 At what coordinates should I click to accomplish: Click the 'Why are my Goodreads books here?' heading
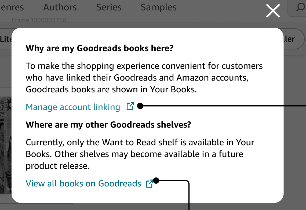point(99,49)
